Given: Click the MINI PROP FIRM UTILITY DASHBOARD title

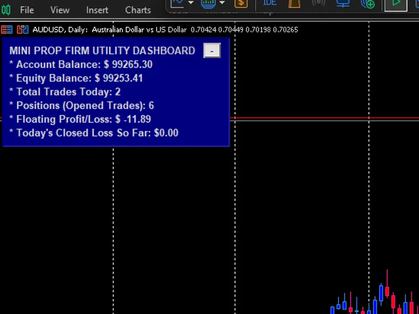Looking at the screenshot, I should click(102, 50).
